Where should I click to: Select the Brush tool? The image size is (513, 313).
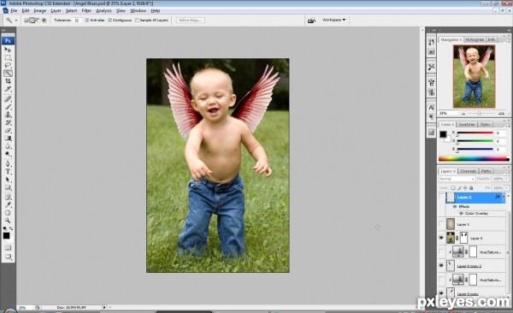click(x=8, y=107)
